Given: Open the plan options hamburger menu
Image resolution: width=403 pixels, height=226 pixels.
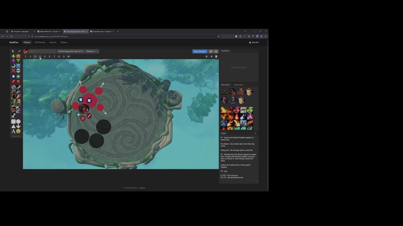Looking at the screenshot, I should click(216, 51).
